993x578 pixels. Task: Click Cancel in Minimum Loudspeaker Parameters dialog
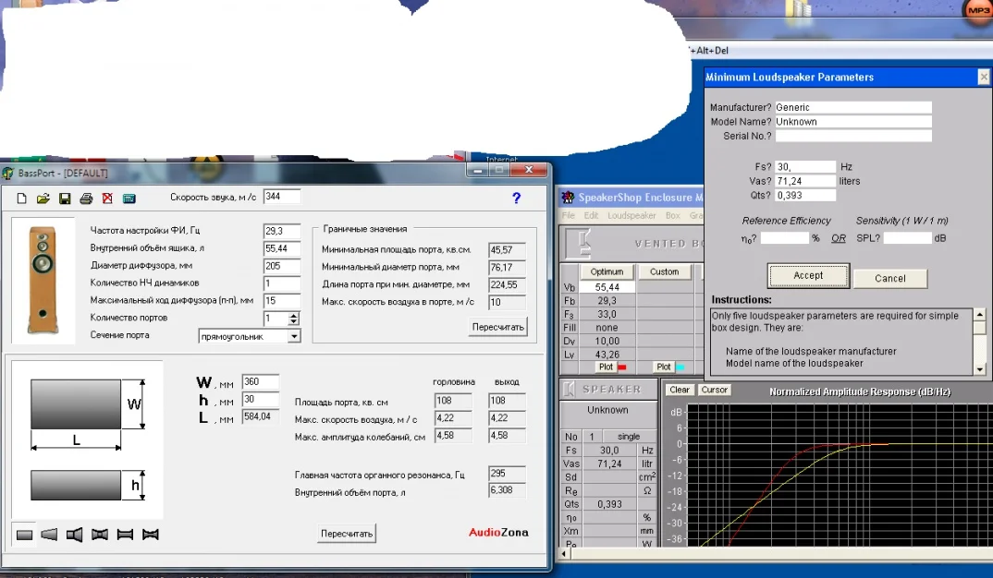tap(889, 278)
